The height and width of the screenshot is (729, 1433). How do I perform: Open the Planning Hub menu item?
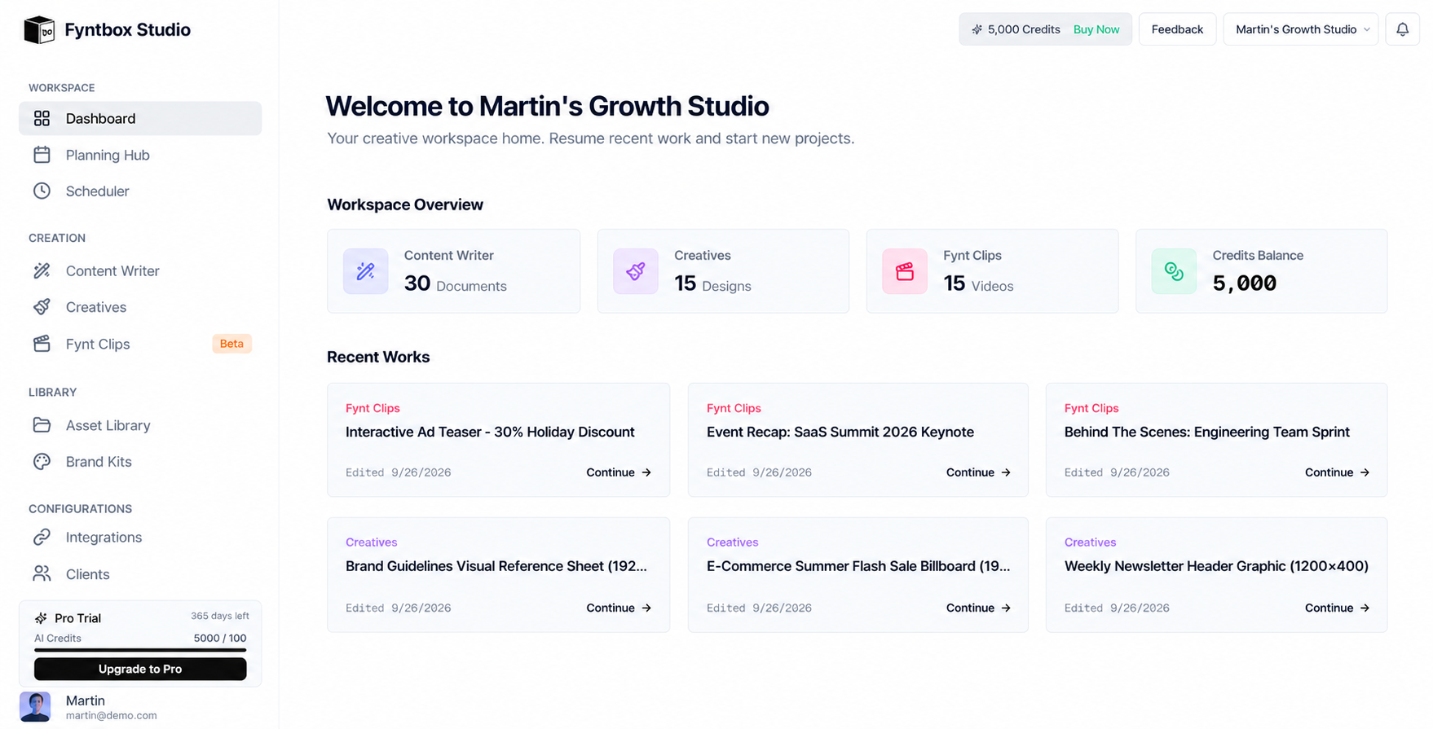[x=140, y=155]
